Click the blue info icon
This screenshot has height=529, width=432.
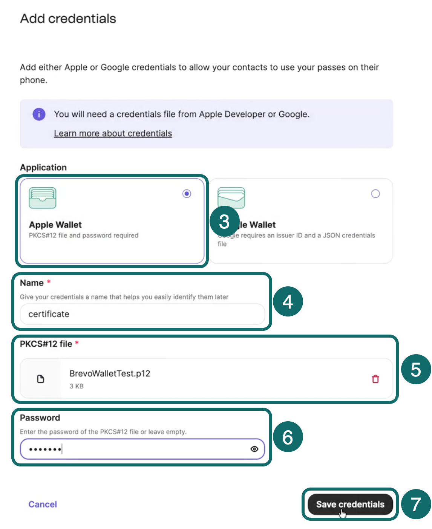(39, 114)
